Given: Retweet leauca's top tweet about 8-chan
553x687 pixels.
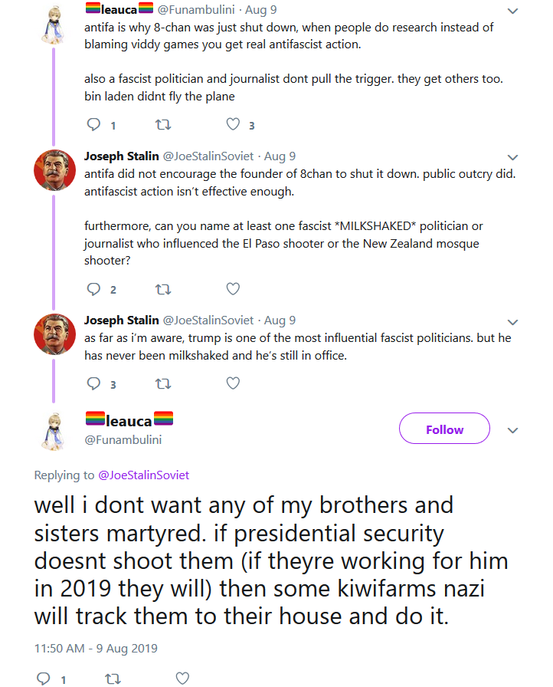Looking at the screenshot, I should pos(163,125).
